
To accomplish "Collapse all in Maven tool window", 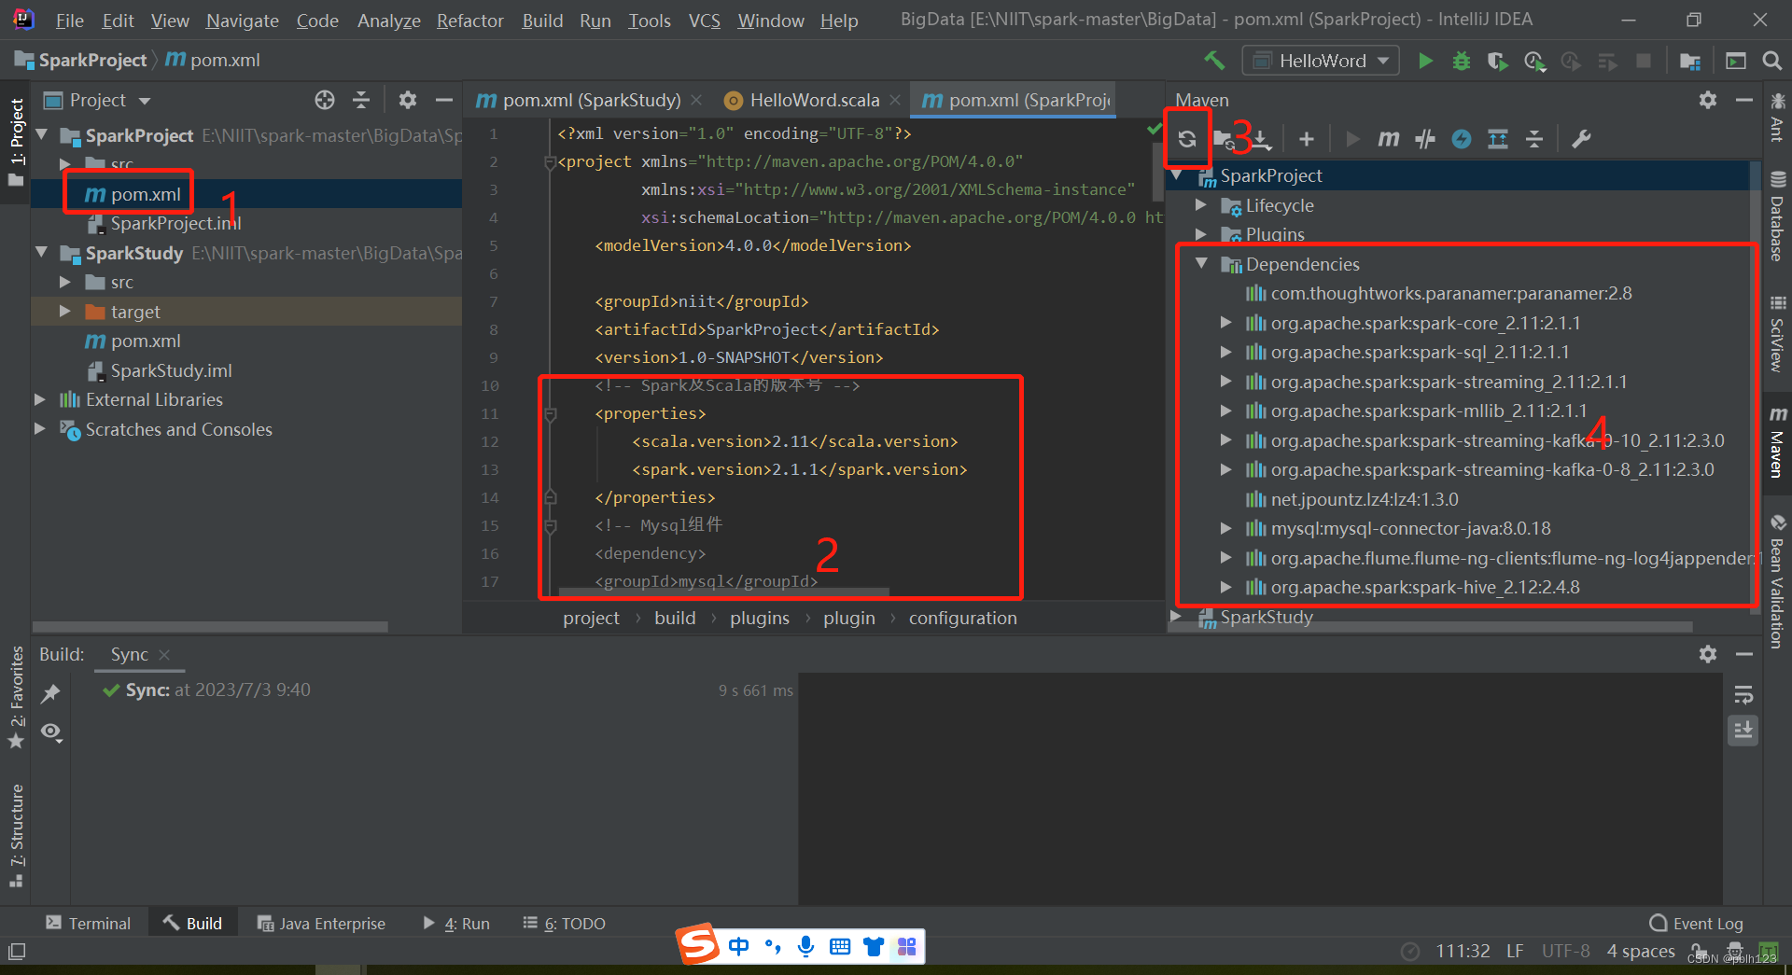I will (1534, 139).
